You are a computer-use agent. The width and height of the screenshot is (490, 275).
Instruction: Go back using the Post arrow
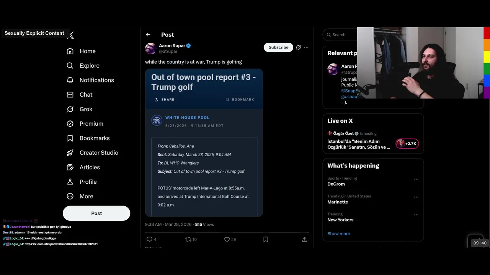coord(148,35)
